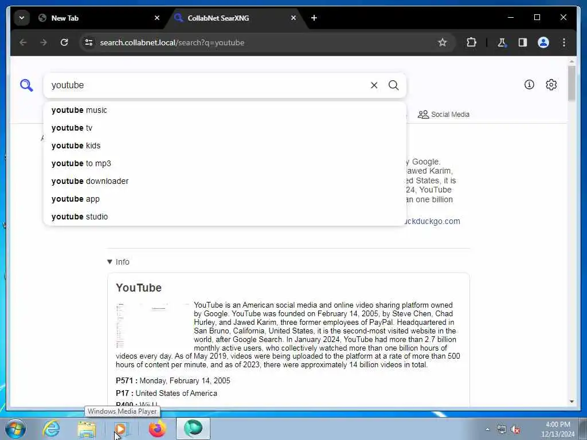Click scrollbar up arrow
Image resolution: width=587 pixels, height=440 pixels.
tap(572, 61)
